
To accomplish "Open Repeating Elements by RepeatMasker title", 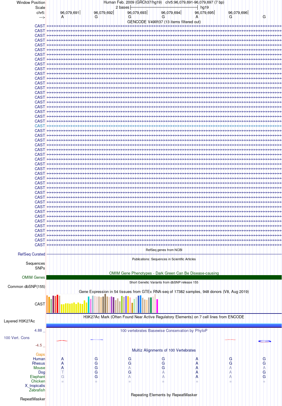I will point(164,395).
